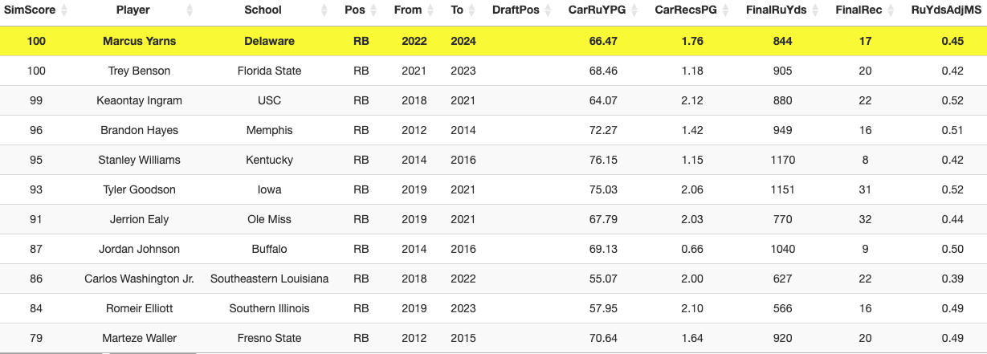This screenshot has width=987, height=354.
Task: Sort by DraftPos column arrows
Action: (x=548, y=10)
